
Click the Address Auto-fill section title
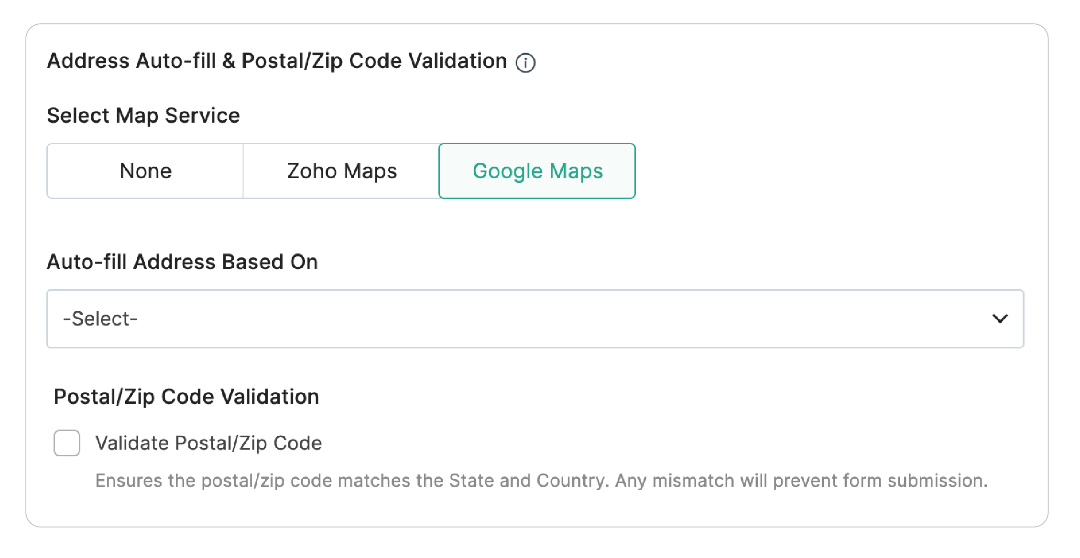click(x=277, y=61)
